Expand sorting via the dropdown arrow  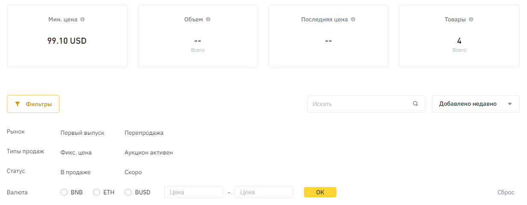509,104
